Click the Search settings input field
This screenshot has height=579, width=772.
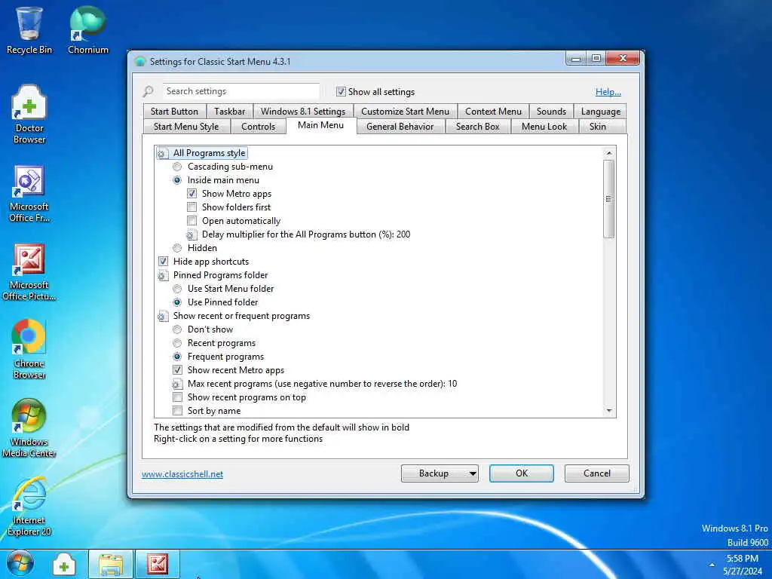coord(241,91)
